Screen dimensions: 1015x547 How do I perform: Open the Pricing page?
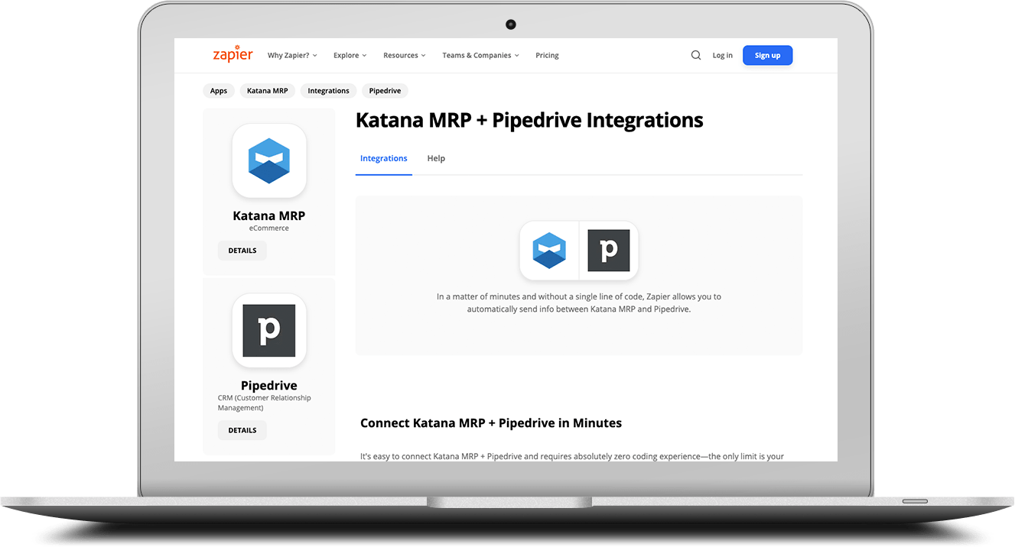(x=547, y=55)
